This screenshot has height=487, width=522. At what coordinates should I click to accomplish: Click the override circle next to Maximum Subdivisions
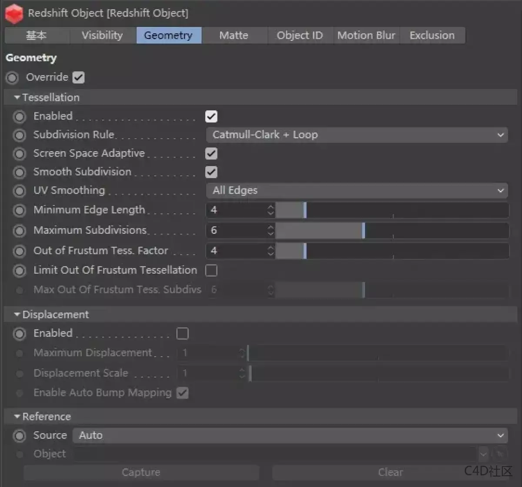tap(20, 231)
